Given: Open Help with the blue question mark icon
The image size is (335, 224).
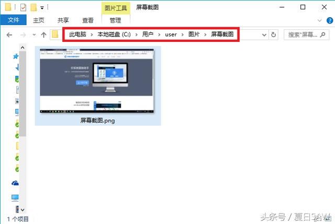Looking at the screenshot, I should point(330,20).
